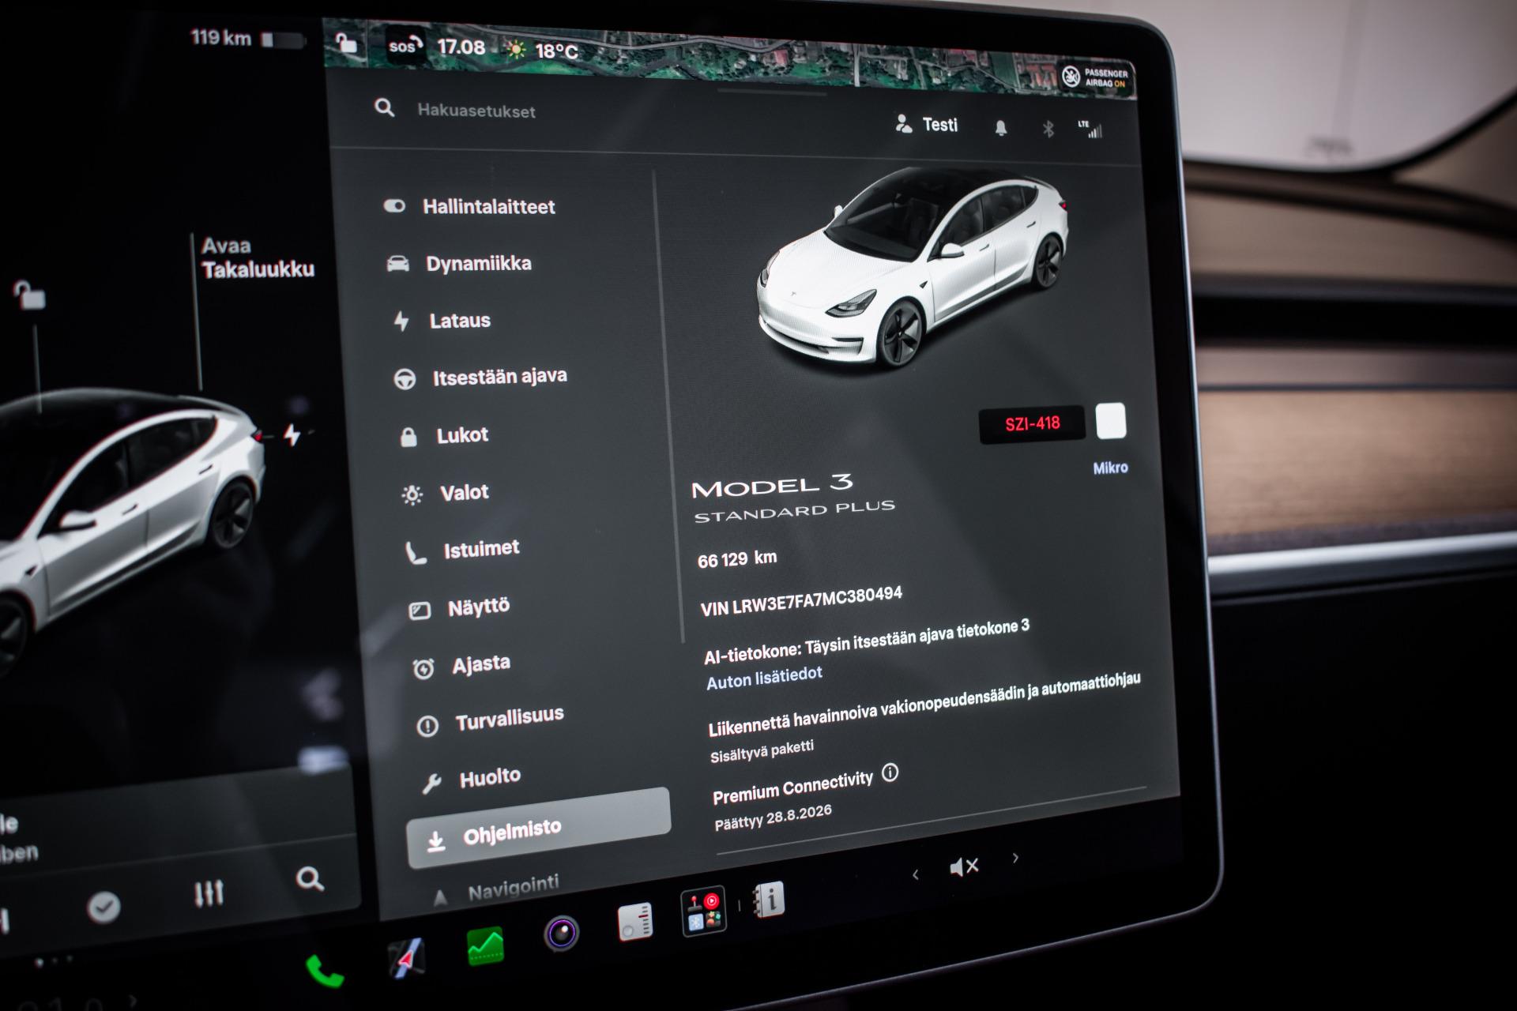Screen dimensions: 1517x1011
Task: Open the phone app
Action: [325, 970]
